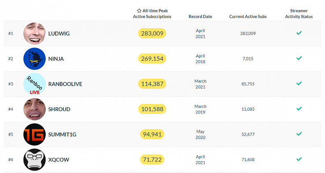
Task: Click the xQcOW gorilla avatar
Action: coord(35,159)
